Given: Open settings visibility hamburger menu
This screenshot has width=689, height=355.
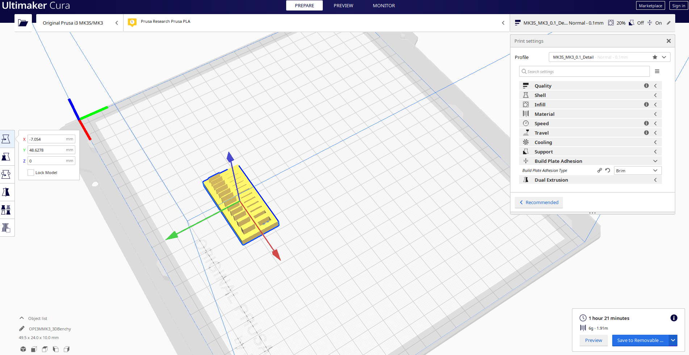Looking at the screenshot, I should [657, 71].
